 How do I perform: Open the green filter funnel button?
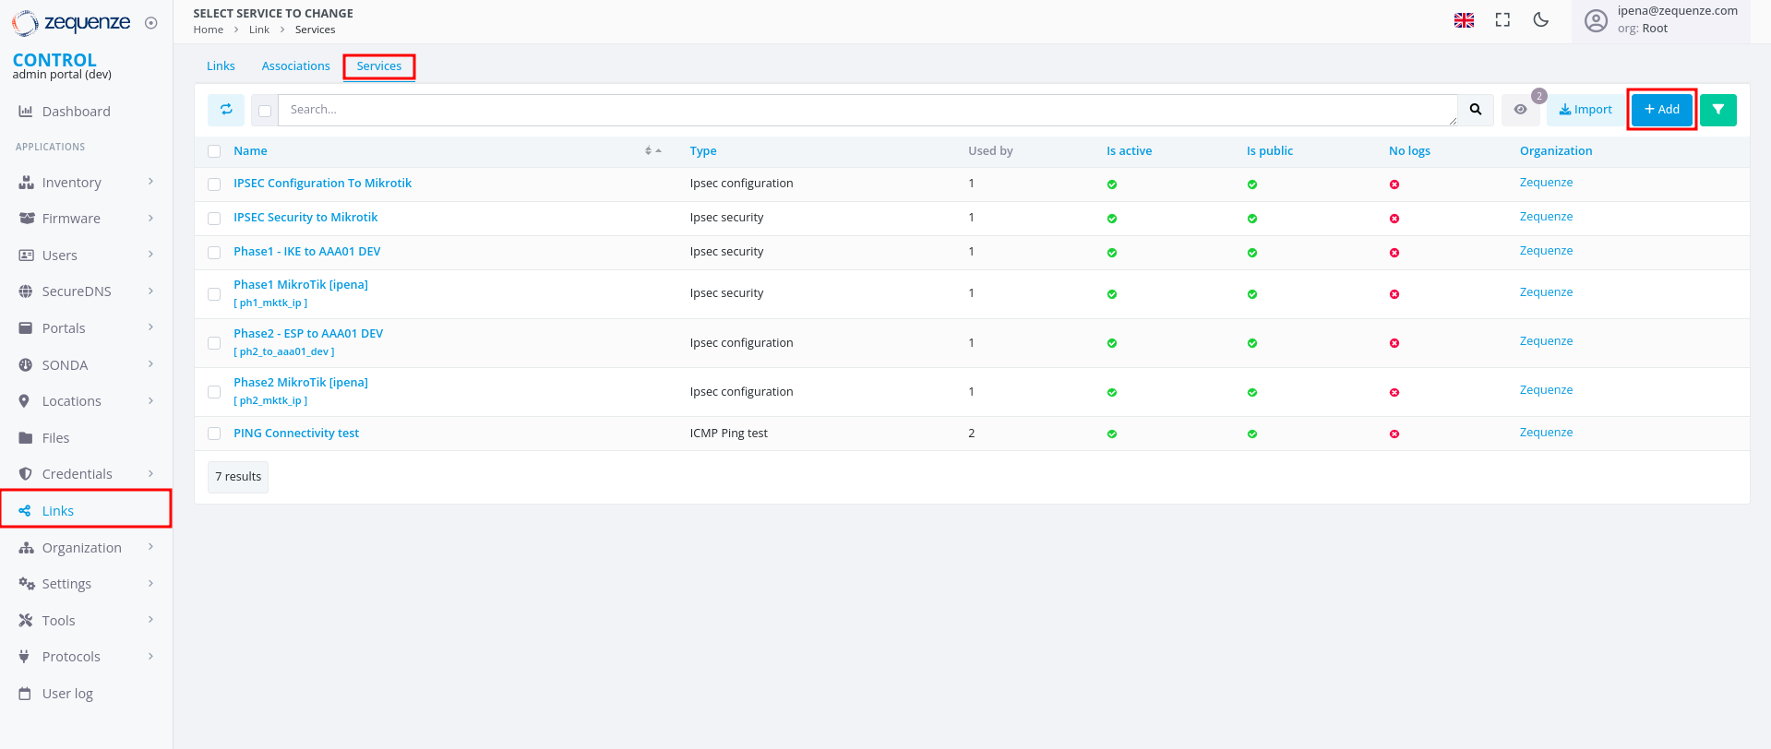[x=1717, y=110]
